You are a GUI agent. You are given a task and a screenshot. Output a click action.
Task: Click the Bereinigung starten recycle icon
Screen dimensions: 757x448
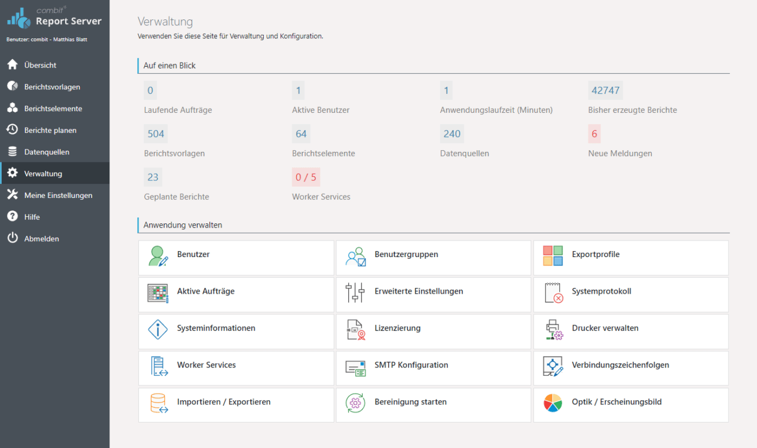[x=355, y=402]
